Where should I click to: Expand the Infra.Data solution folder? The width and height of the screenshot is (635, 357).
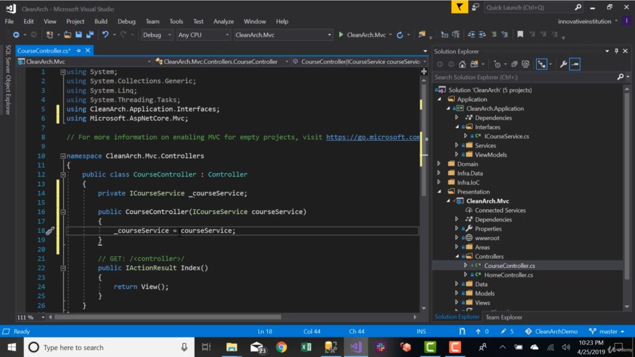pyautogui.click(x=439, y=173)
